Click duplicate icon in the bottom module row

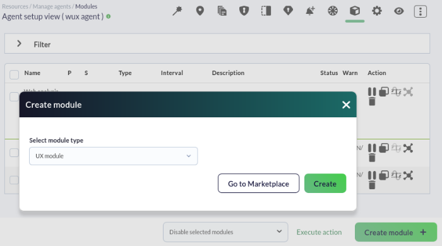click(384, 175)
